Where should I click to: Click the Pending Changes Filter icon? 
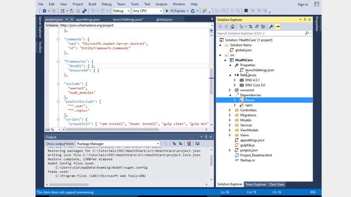tap(241, 27)
